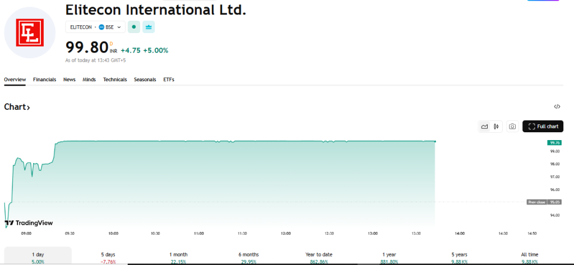The image size is (574, 265).
Task: Open the Minds tab
Action: pyautogui.click(x=89, y=80)
